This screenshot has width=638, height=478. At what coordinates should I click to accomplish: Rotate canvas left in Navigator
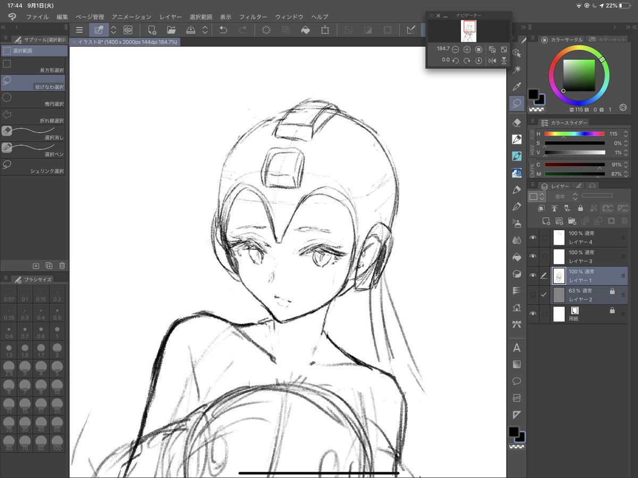coord(456,61)
